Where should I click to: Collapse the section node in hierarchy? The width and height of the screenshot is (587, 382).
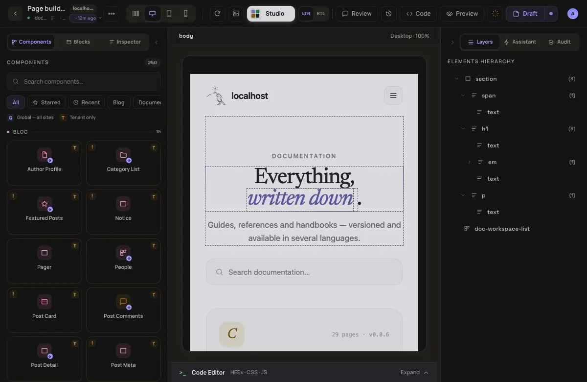pyautogui.click(x=457, y=79)
